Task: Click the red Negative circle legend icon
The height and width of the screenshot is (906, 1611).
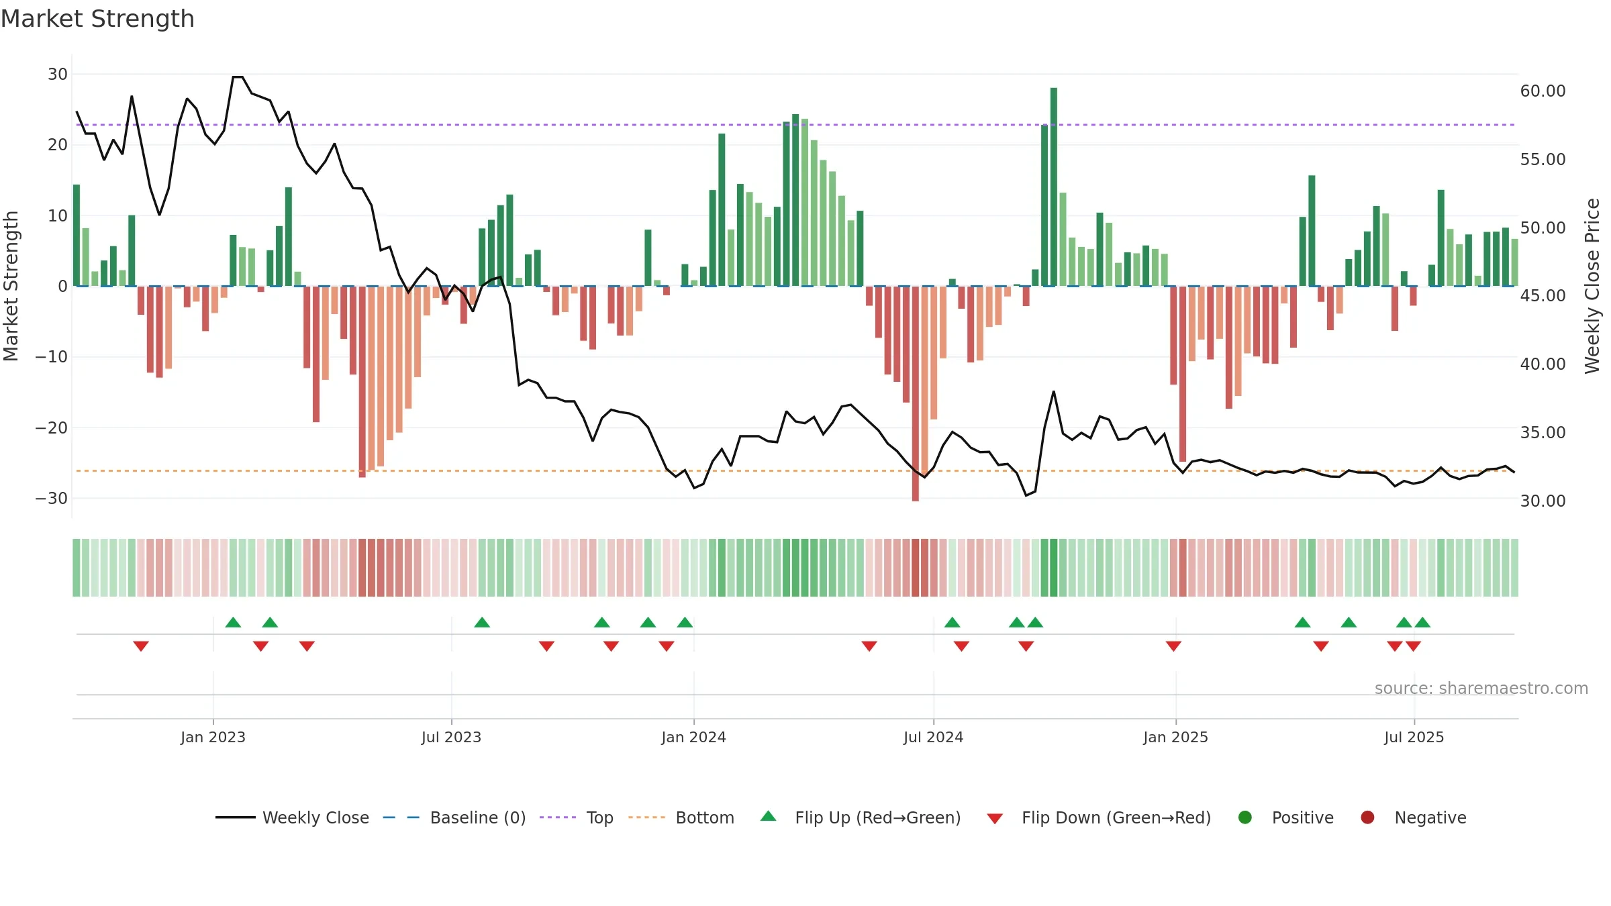Action: click(x=1367, y=817)
